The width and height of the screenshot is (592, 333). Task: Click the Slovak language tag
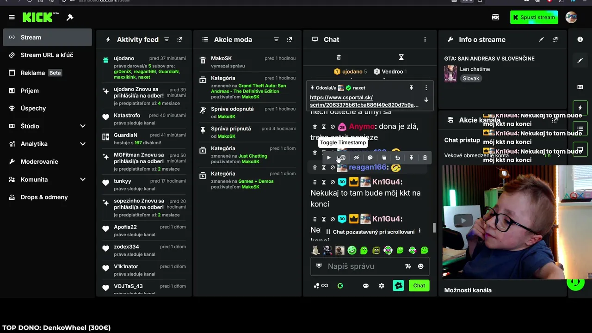471,79
